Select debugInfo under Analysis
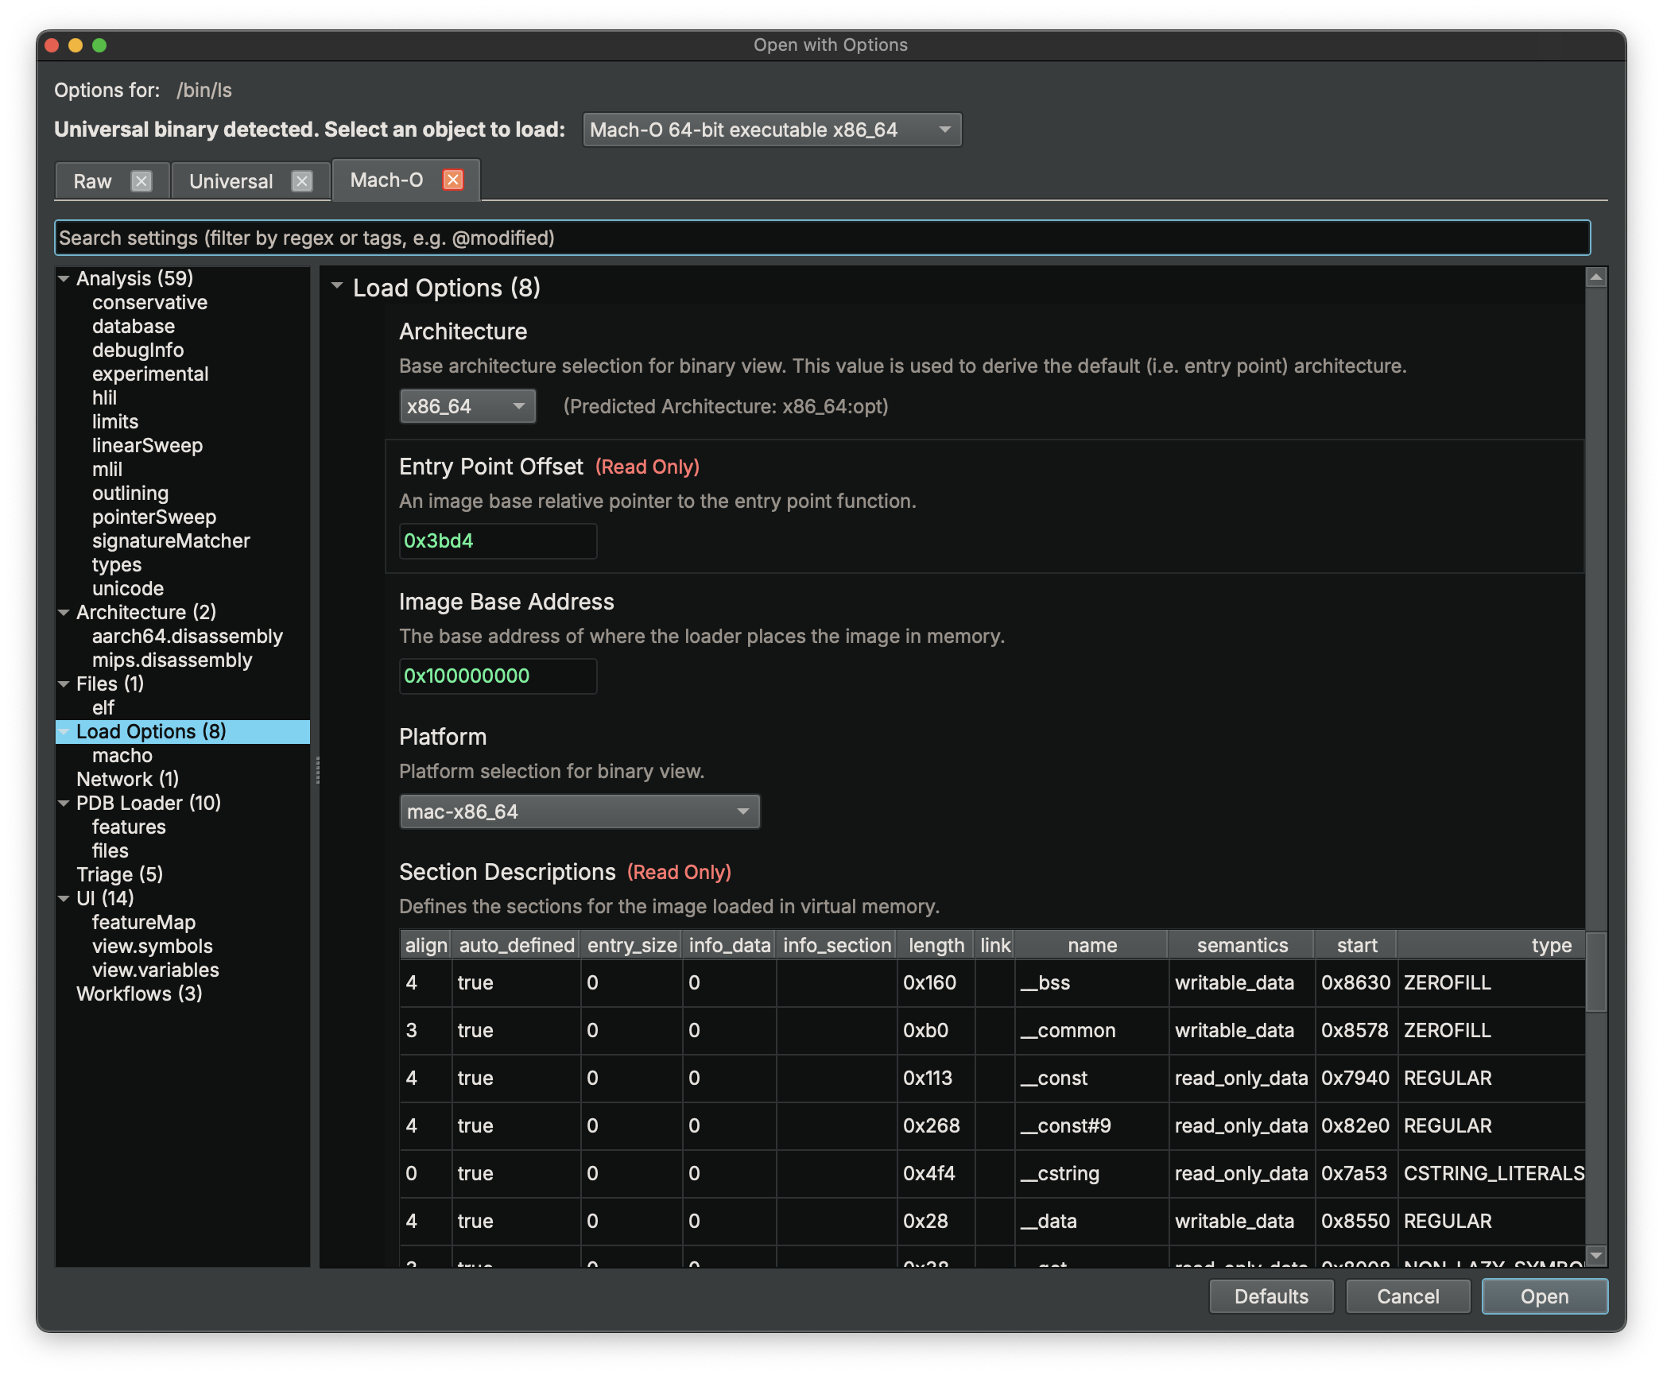 (x=138, y=350)
